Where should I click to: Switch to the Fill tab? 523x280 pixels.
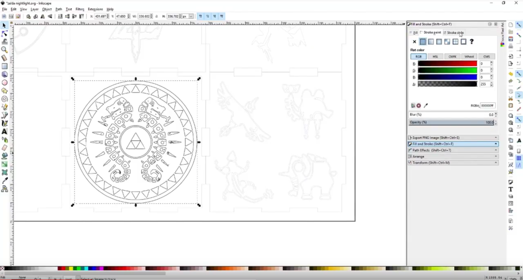413,32
